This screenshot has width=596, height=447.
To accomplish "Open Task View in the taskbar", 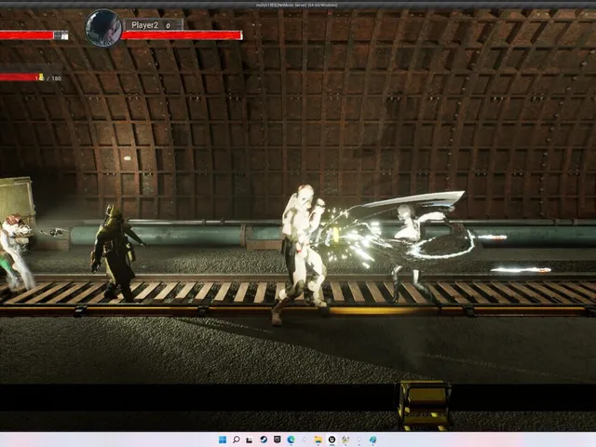I will tap(250, 440).
